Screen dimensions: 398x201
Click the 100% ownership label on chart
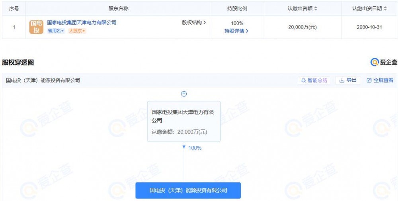pyautogui.click(x=195, y=148)
